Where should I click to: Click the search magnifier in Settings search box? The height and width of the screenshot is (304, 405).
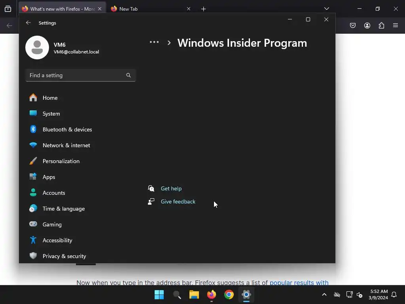tap(129, 75)
